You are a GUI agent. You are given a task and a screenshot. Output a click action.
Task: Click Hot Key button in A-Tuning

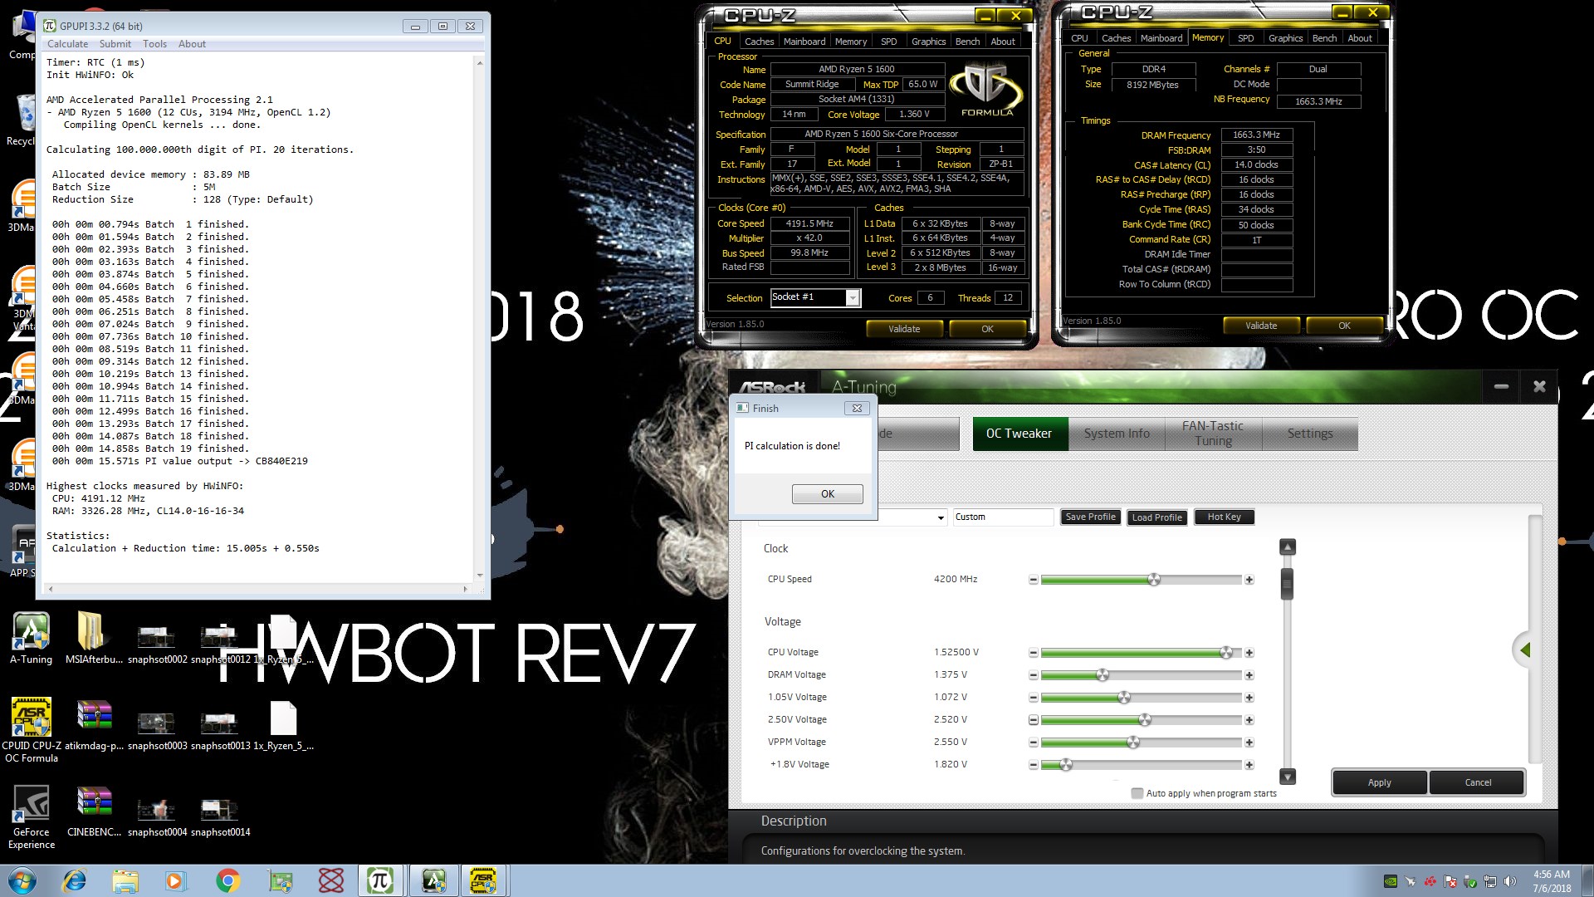point(1224,517)
